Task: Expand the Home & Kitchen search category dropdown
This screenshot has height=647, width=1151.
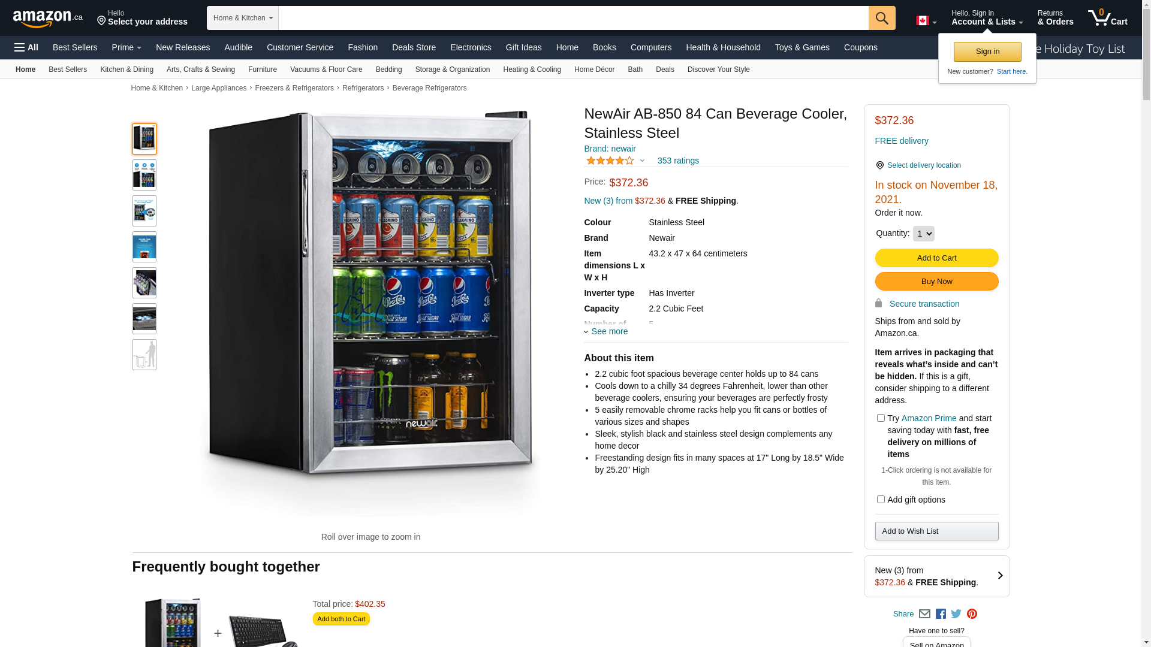Action: click(243, 18)
